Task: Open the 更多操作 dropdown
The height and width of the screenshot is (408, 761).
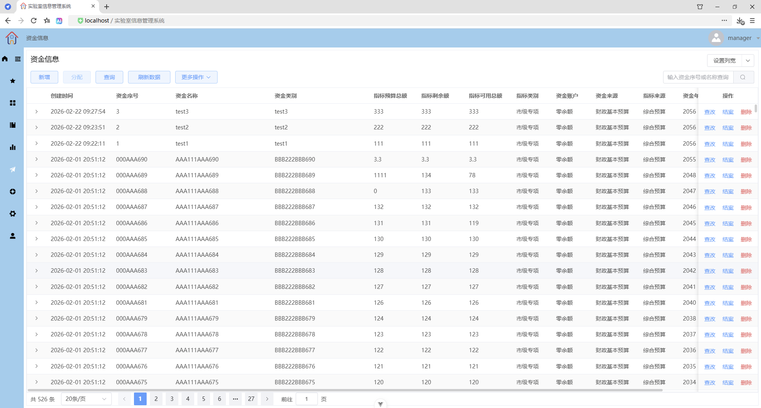Action: click(196, 77)
